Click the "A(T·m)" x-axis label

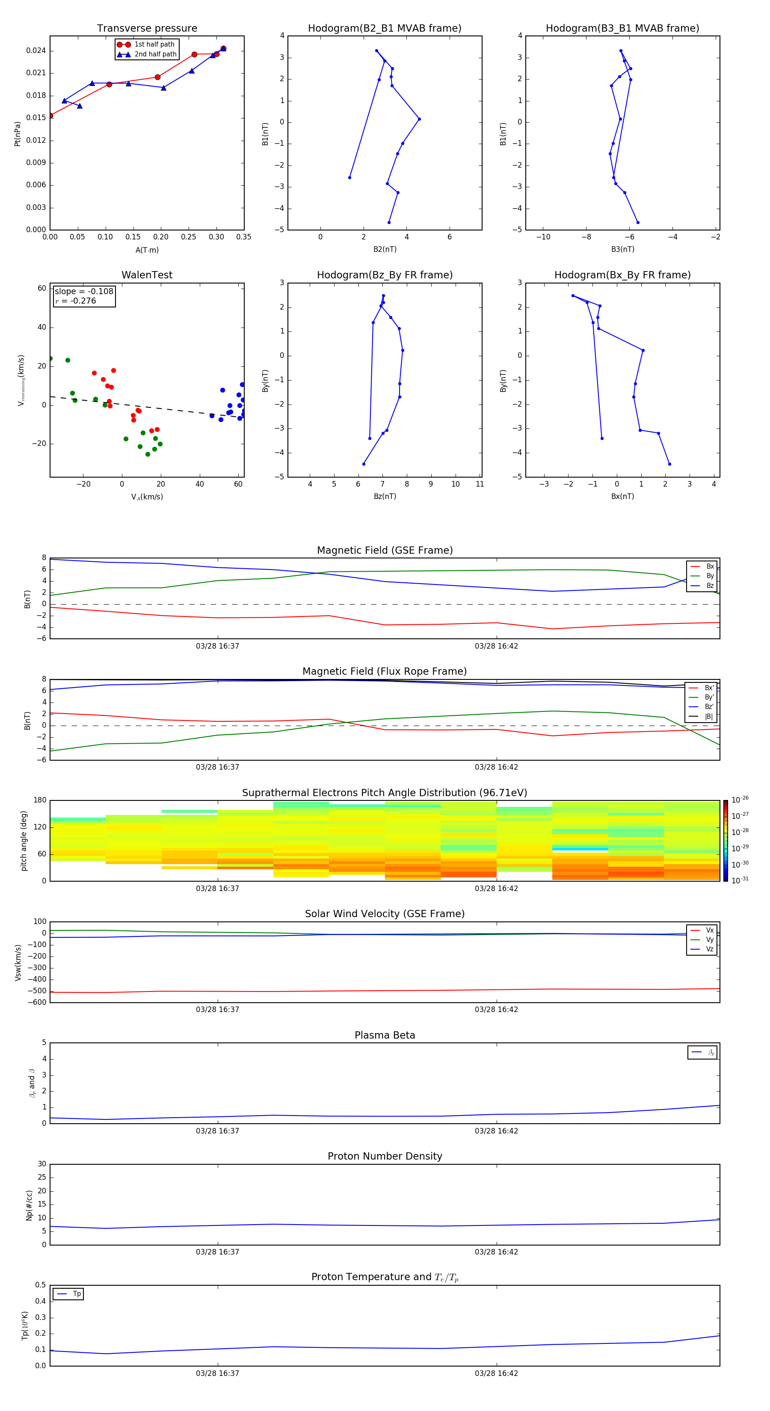click(147, 250)
